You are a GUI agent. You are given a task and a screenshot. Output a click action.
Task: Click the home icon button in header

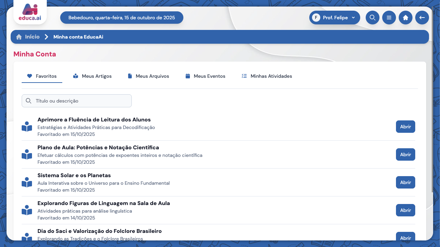(405, 18)
